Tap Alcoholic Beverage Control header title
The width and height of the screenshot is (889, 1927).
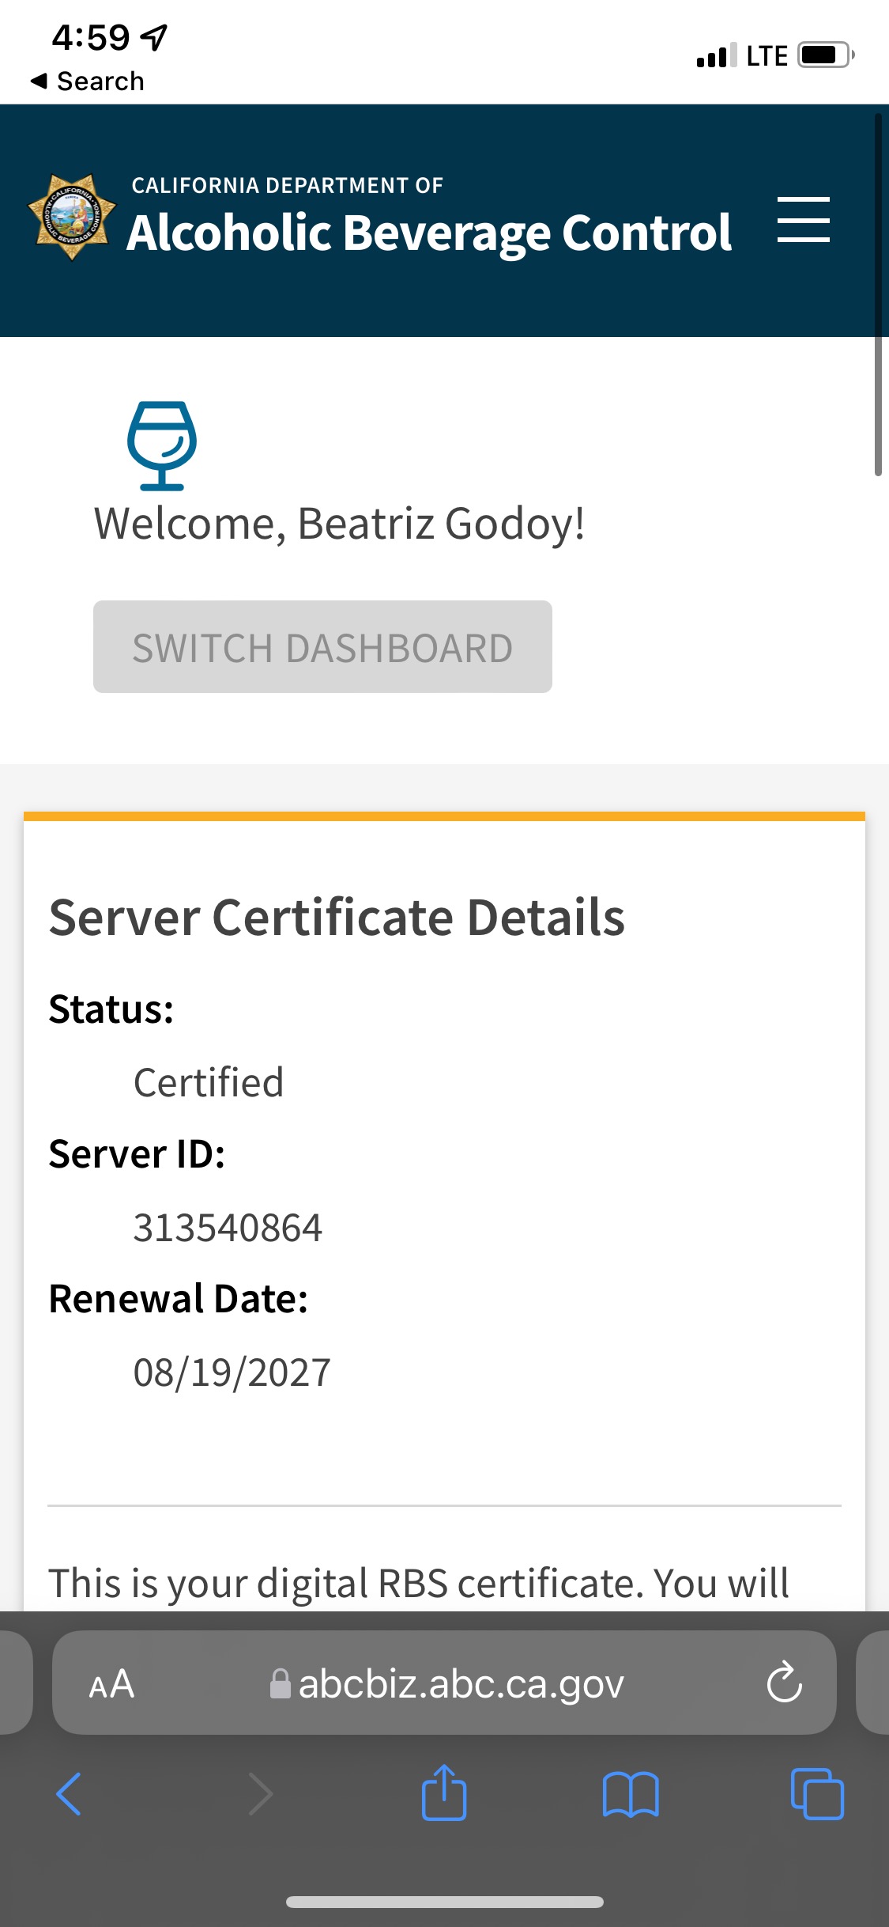pyautogui.click(x=429, y=233)
